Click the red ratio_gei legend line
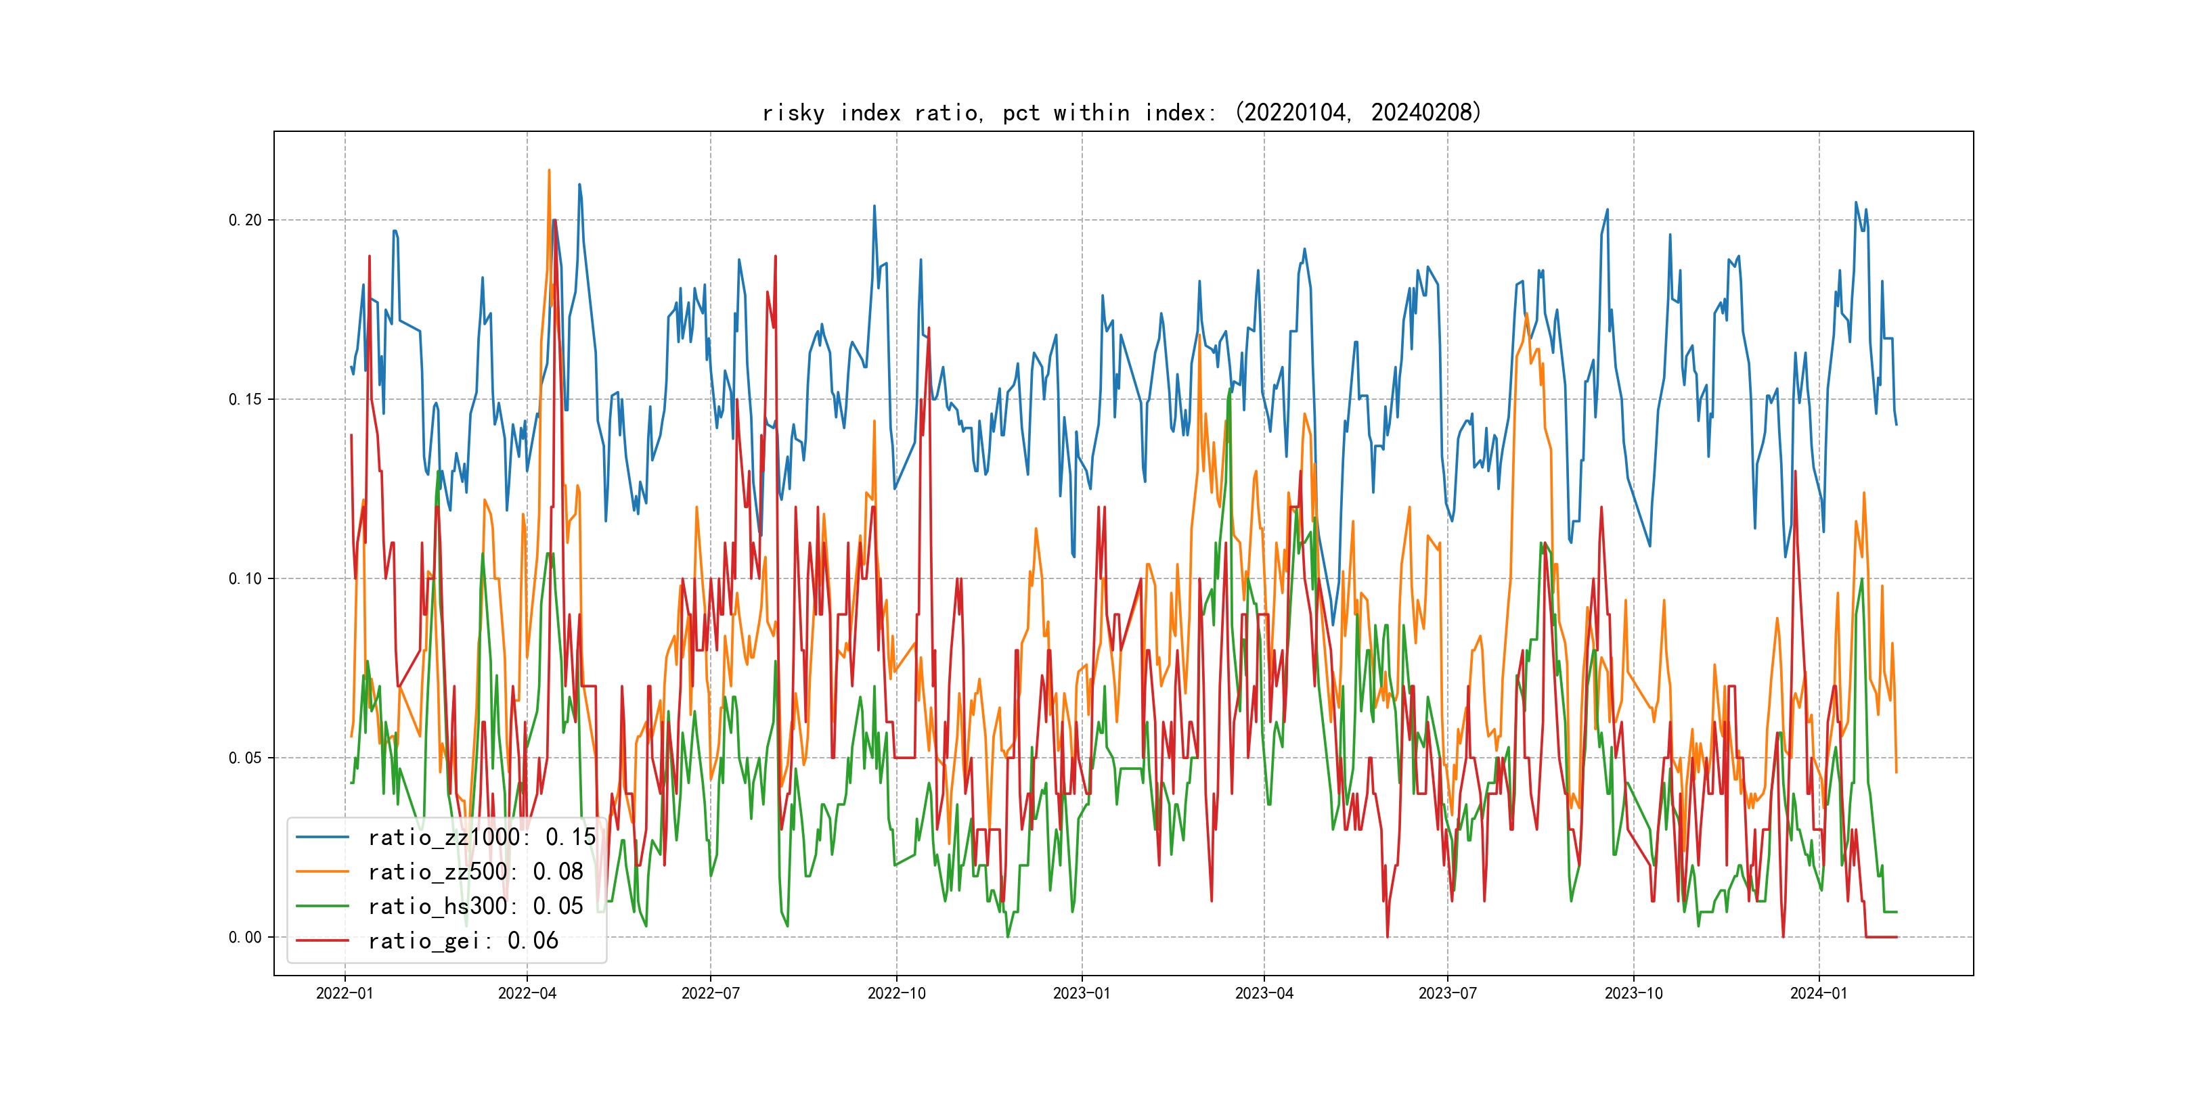This screenshot has height=1096, width=2193. point(322,940)
